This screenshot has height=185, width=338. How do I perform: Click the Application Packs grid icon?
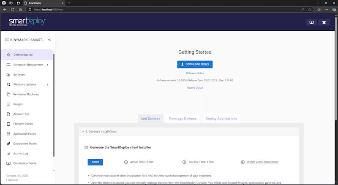(8, 134)
